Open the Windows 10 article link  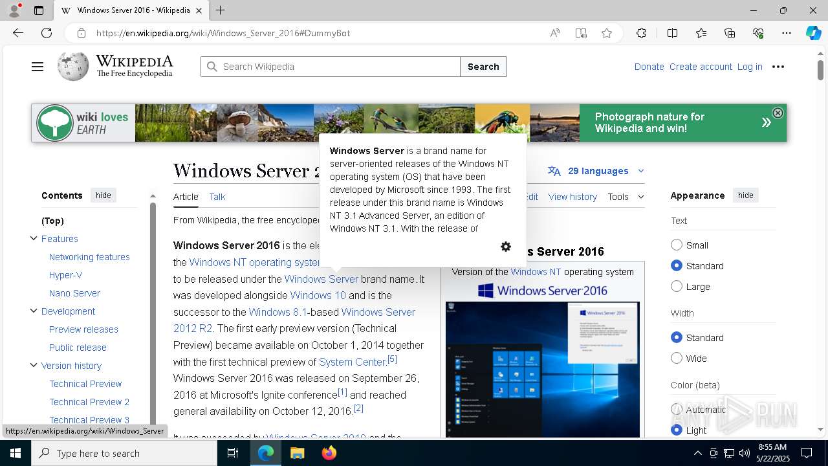point(318,295)
